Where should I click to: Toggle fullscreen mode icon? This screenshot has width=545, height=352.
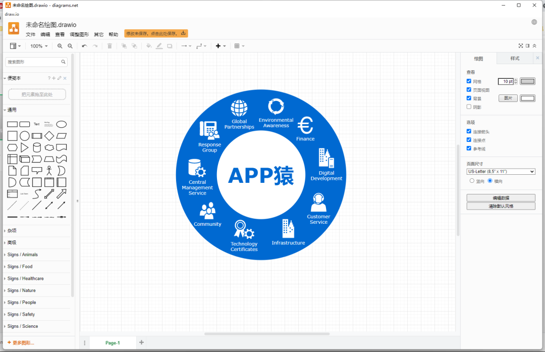click(x=521, y=46)
